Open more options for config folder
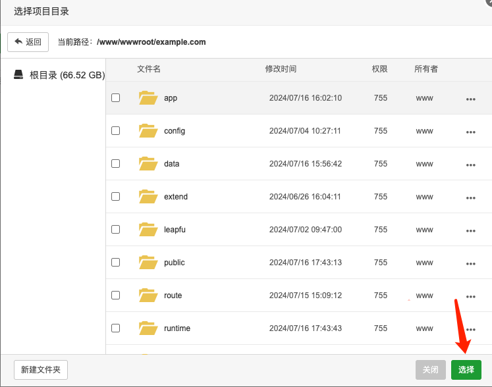 [x=470, y=132]
